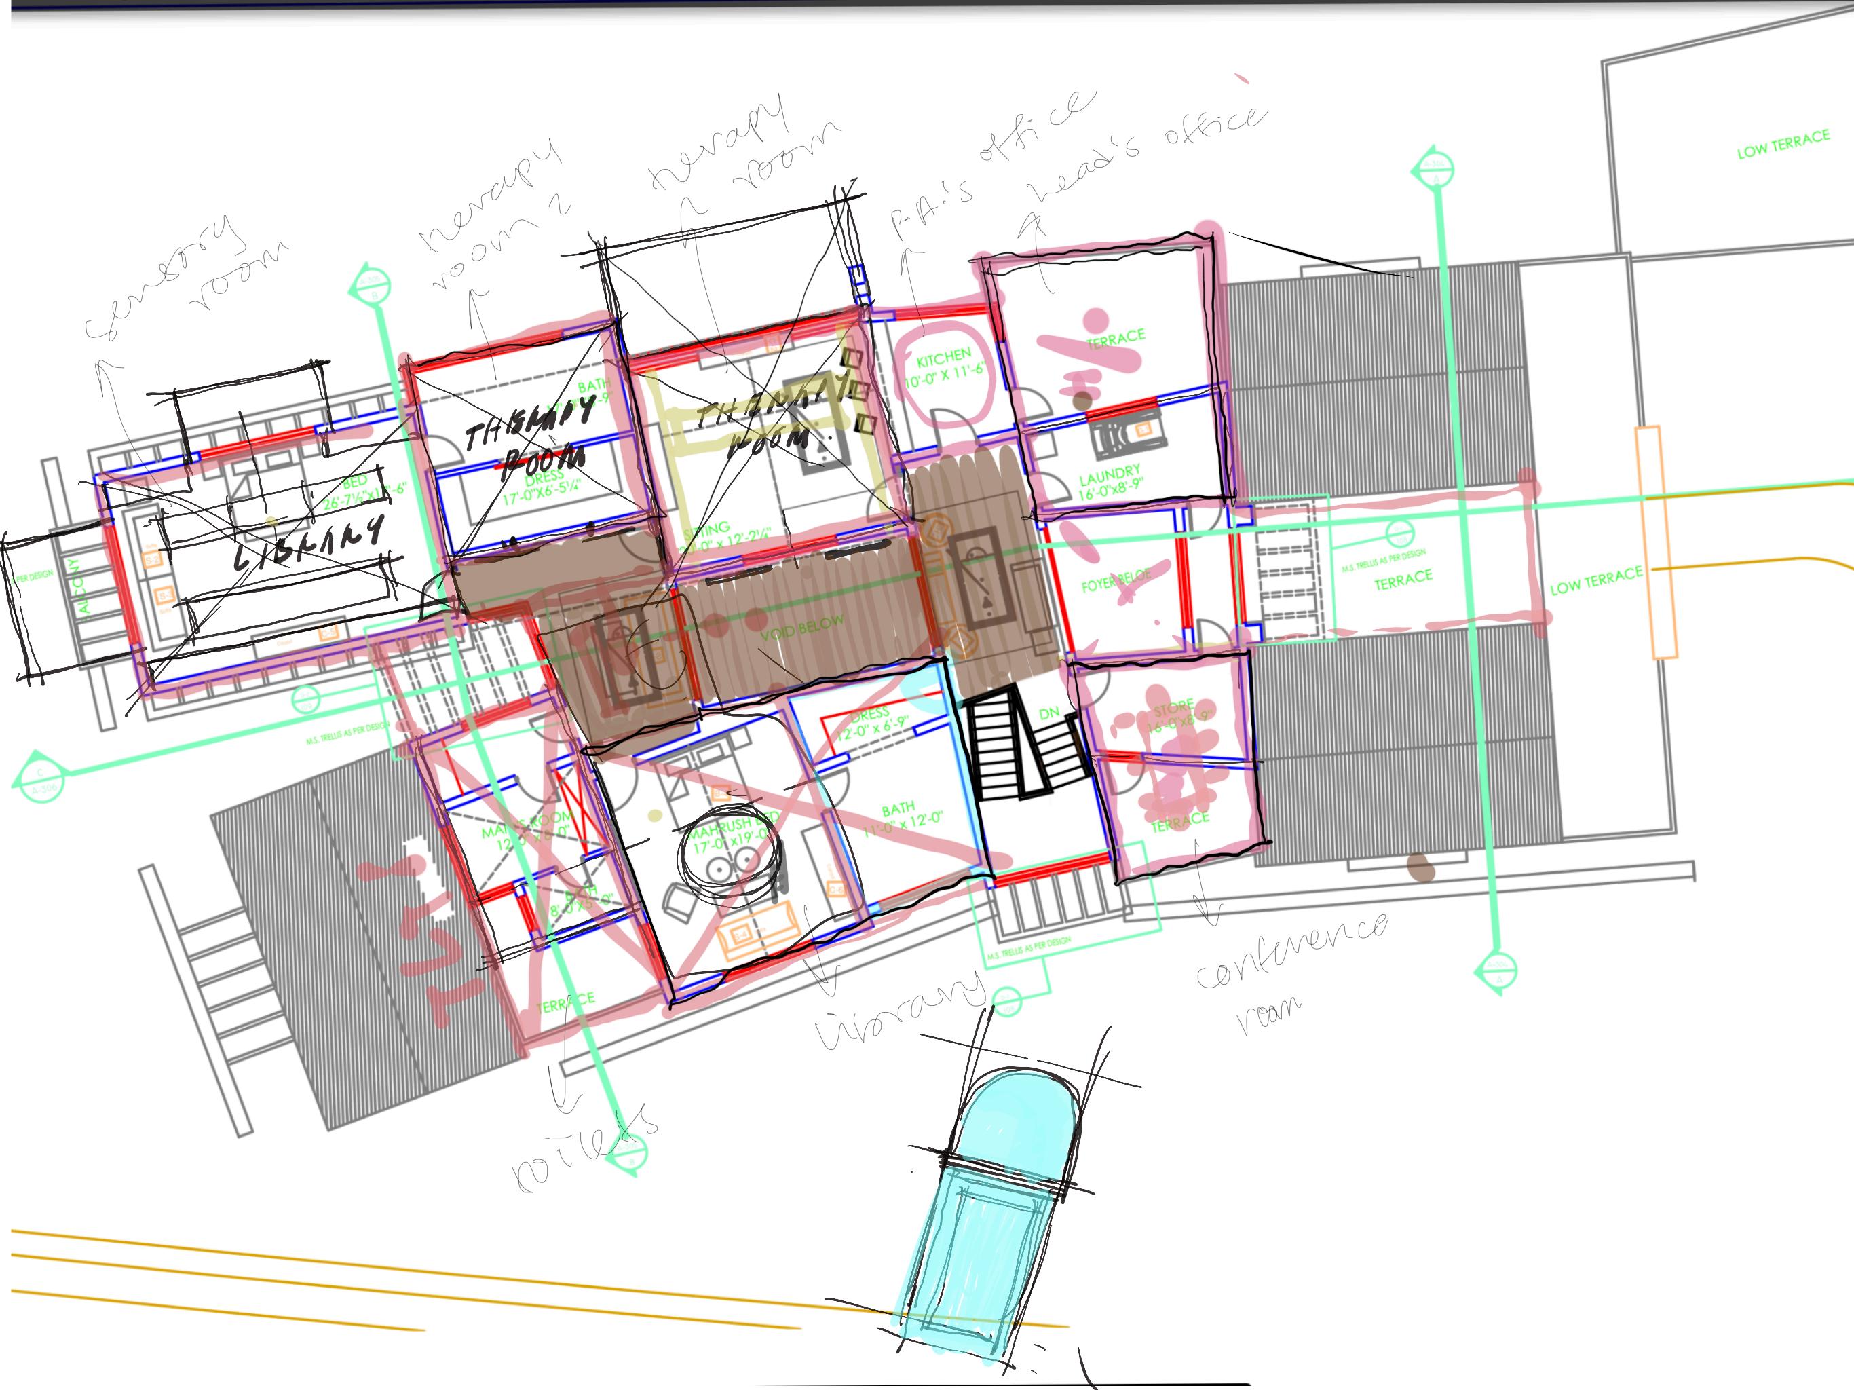1854x1390 pixels.
Task: Click the 'VOID BELOW' label on brown area
Action: point(801,627)
